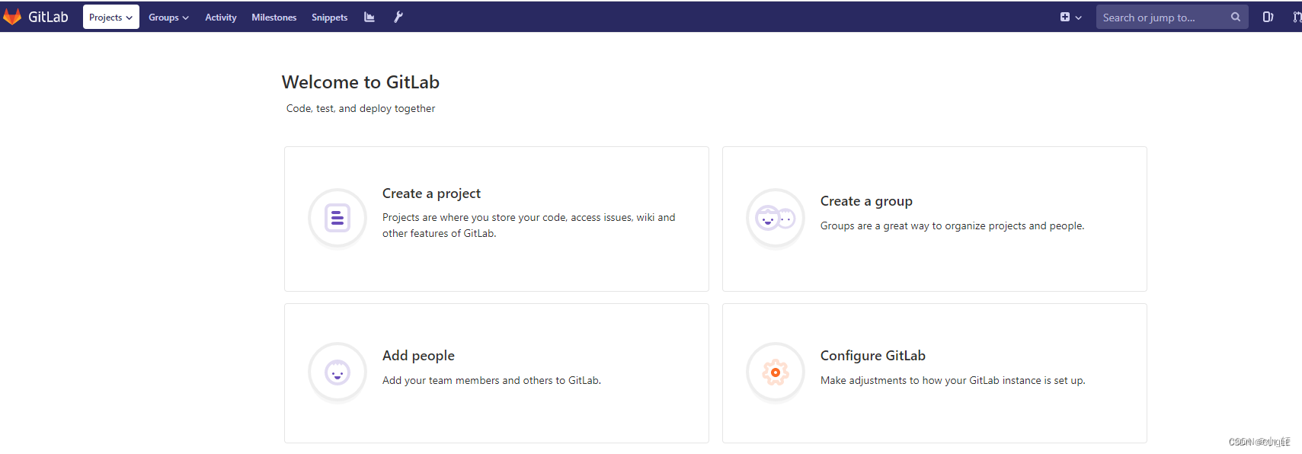Click the GitLab text in the navbar
Screen dimensions: 1302x454
pos(48,17)
